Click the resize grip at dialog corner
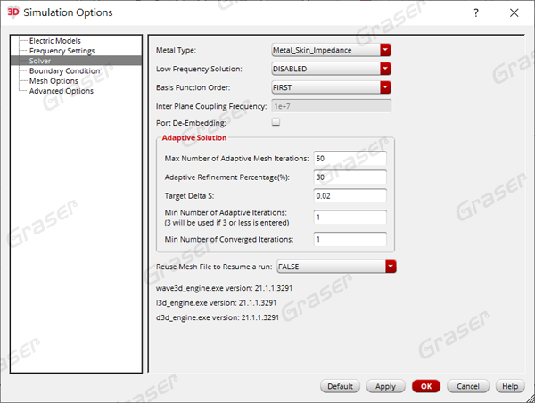This screenshot has height=403, width=535. (530, 398)
